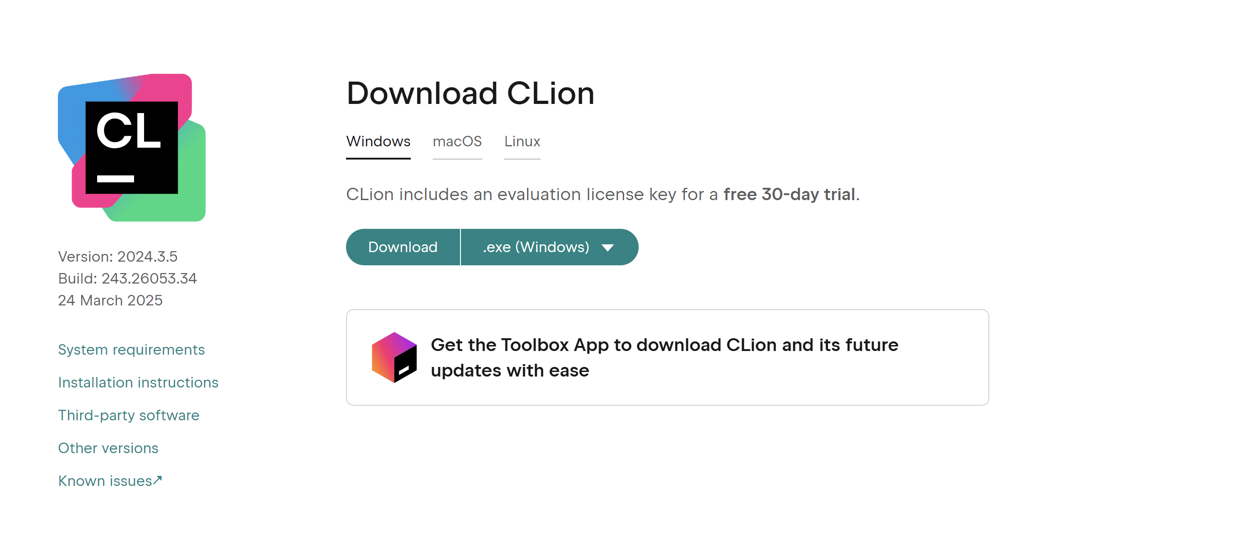Open the Third-party software link
This screenshot has height=542, width=1235.
[x=129, y=415]
